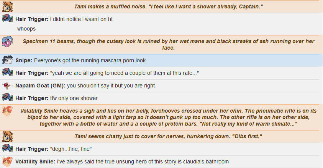Click Tami's avatar beside 'Dibs first'

point(7,137)
